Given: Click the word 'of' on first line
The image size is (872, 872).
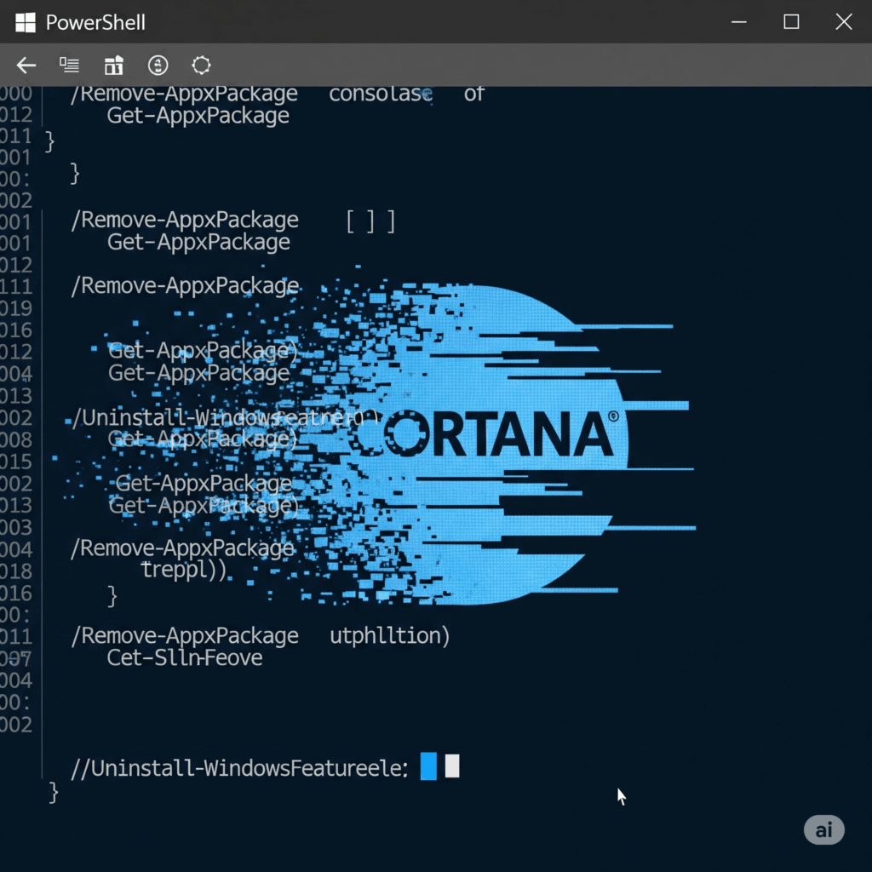Looking at the screenshot, I should click(473, 94).
